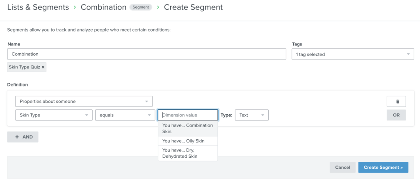Screen dimensions: 420x186
Task: Click first green breadcrumb chevron arrow
Action: pyautogui.click(x=75, y=7)
